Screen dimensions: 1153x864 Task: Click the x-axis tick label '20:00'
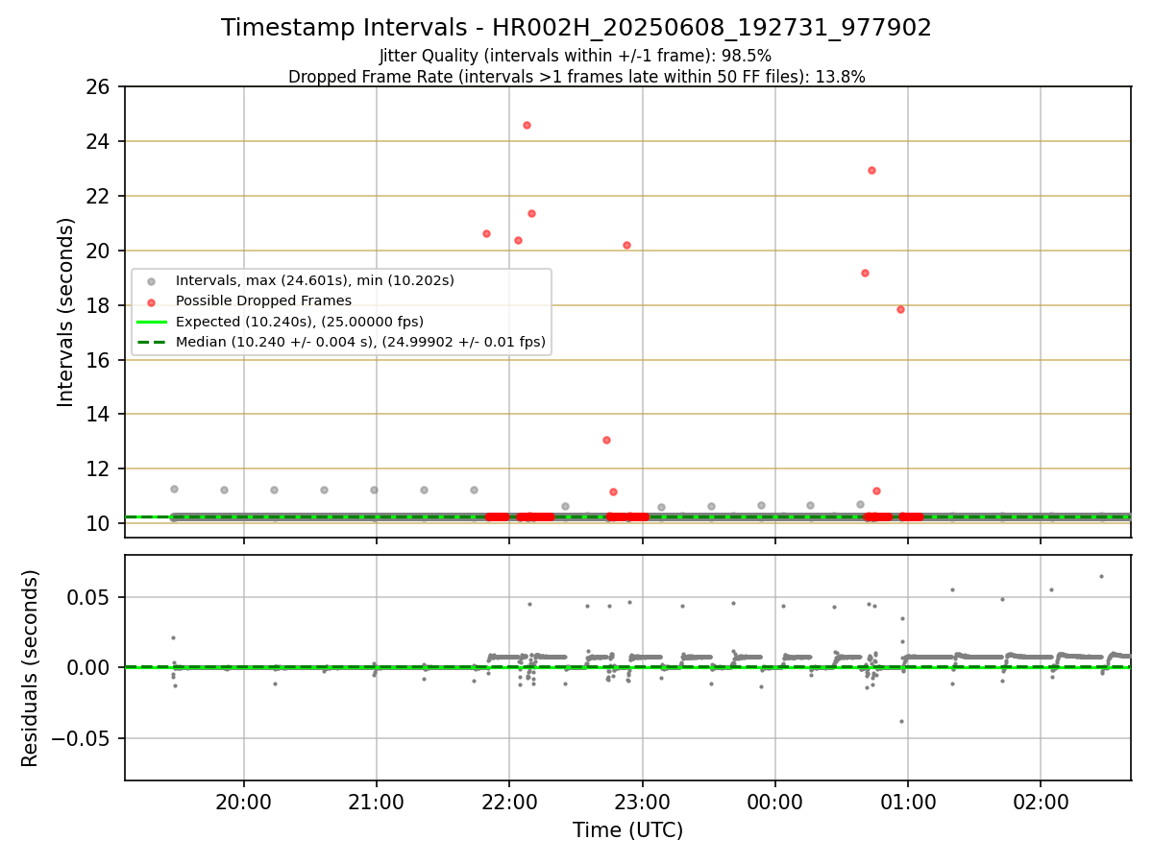point(244,801)
